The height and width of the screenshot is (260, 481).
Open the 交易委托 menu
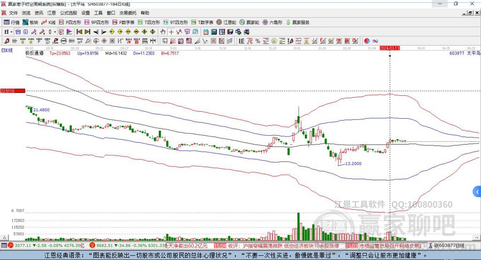pyautogui.click(x=128, y=13)
